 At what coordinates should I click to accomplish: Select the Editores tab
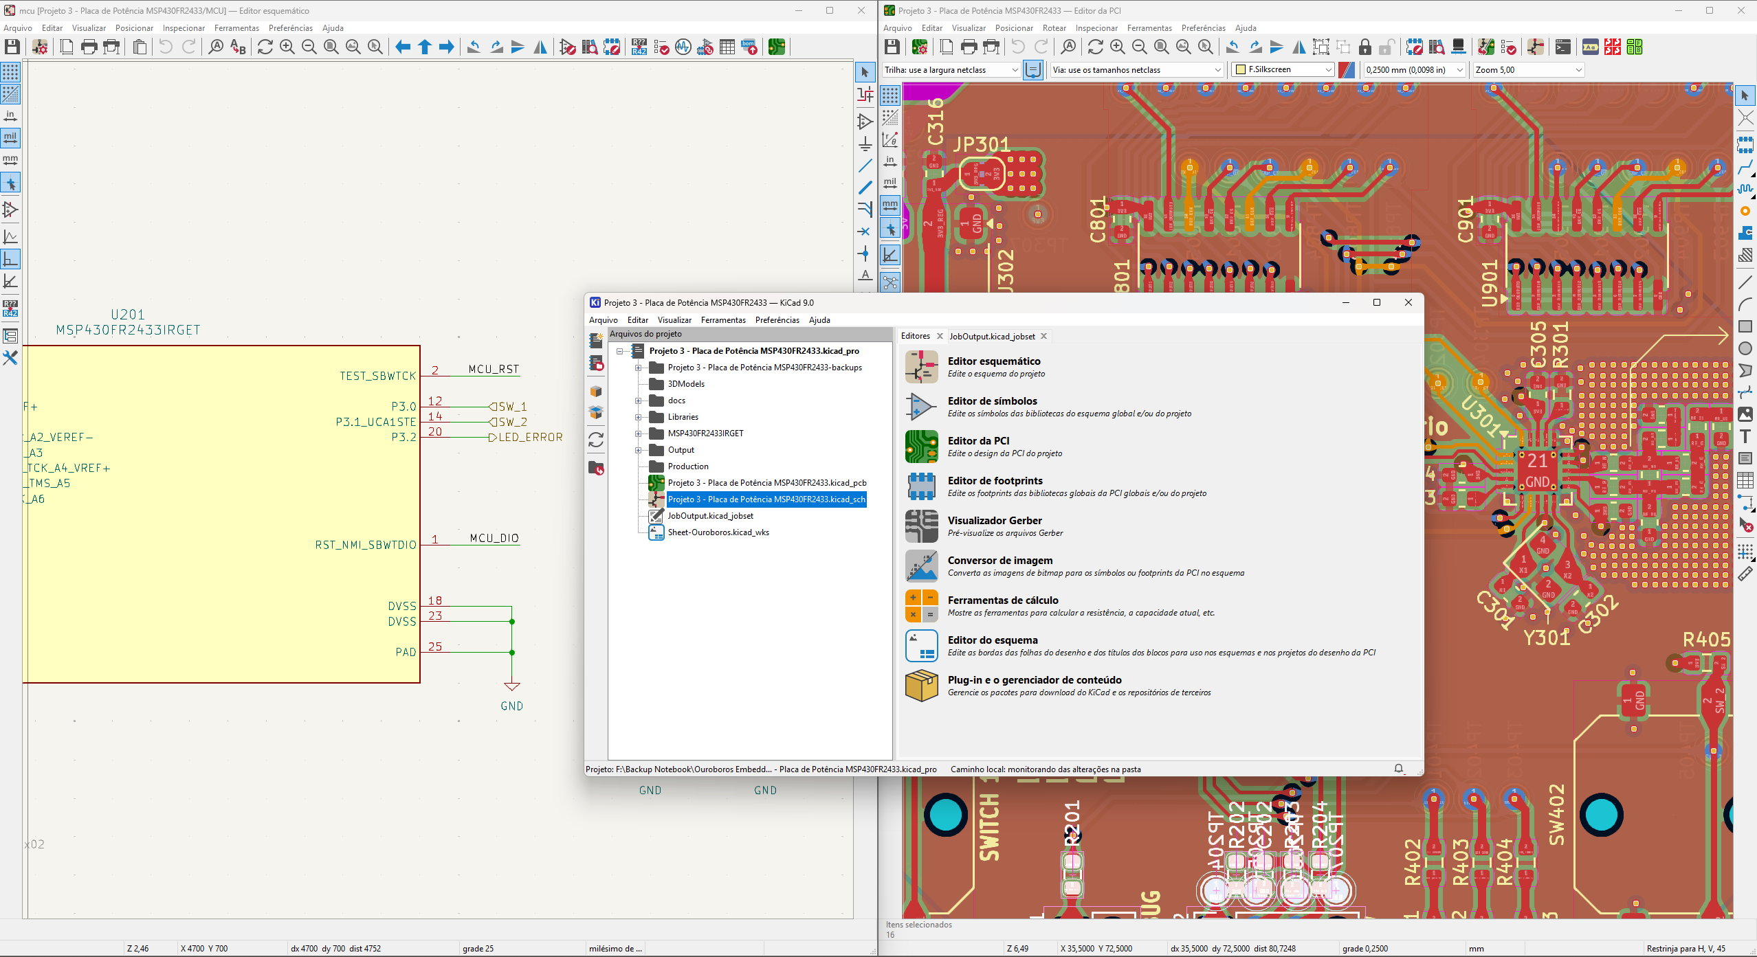pyautogui.click(x=915, y=336)
